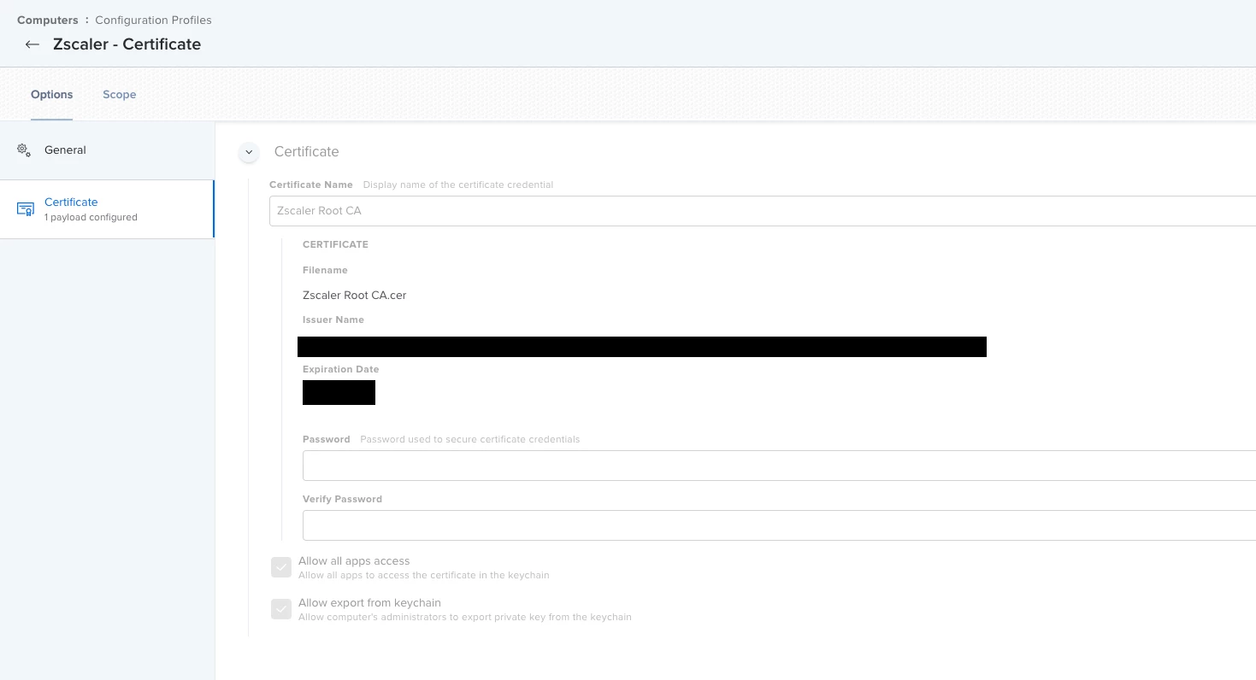Open the Configuration Profiles breadcrumb link
This screenshot has width=1256, height=680.
click(153, 20)
